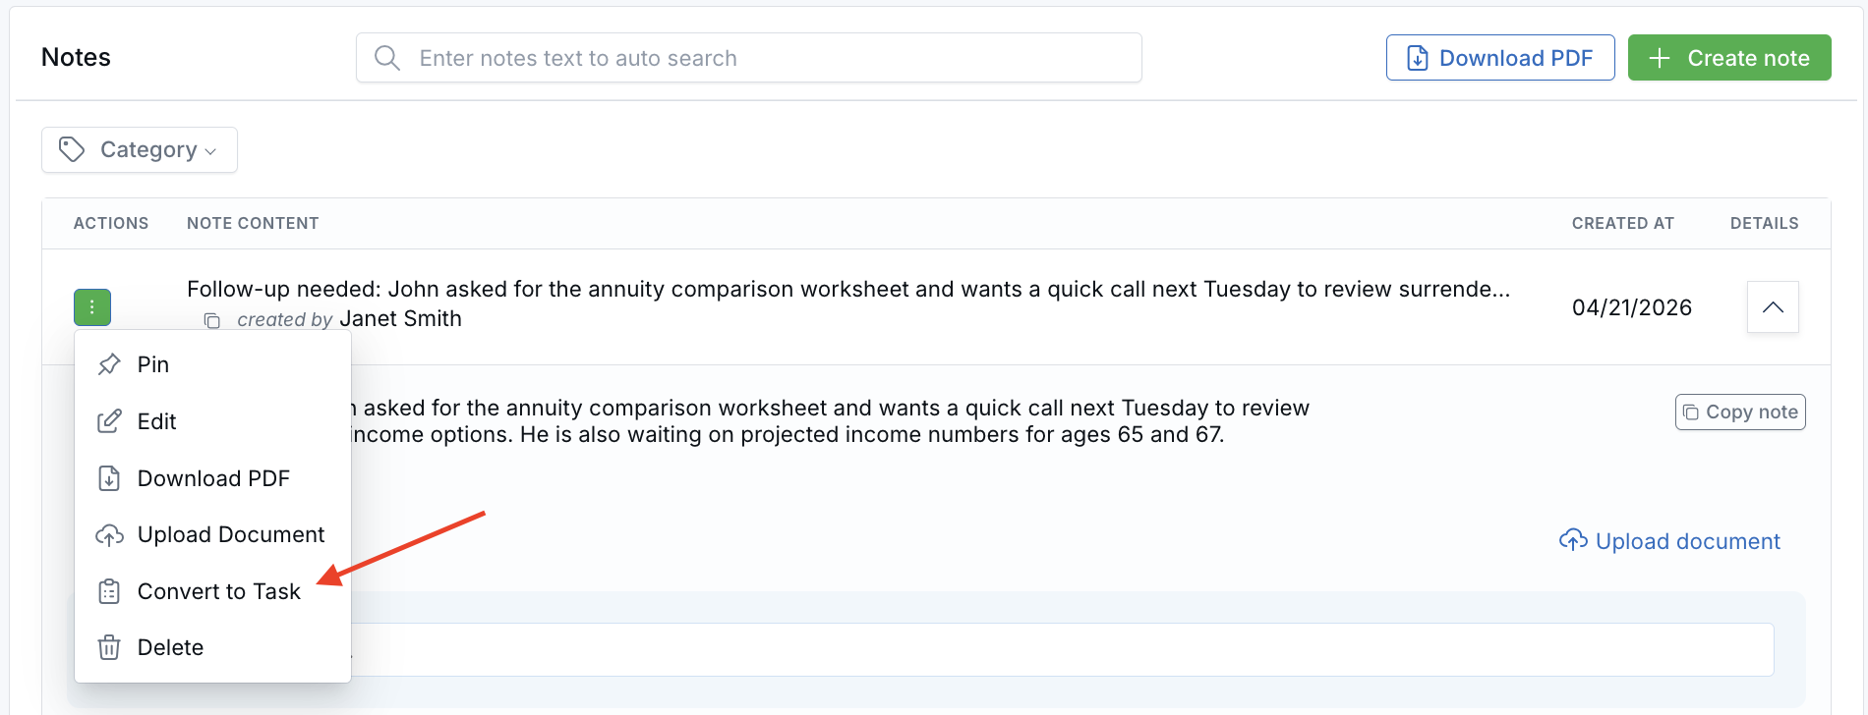Click the PDF file icon in the menu

coord(109,478)
